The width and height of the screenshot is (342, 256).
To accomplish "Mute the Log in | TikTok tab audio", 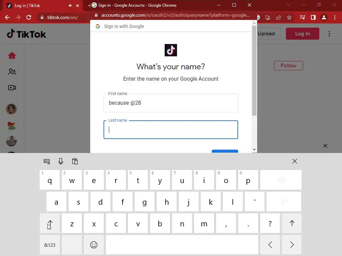I will 70,6.
